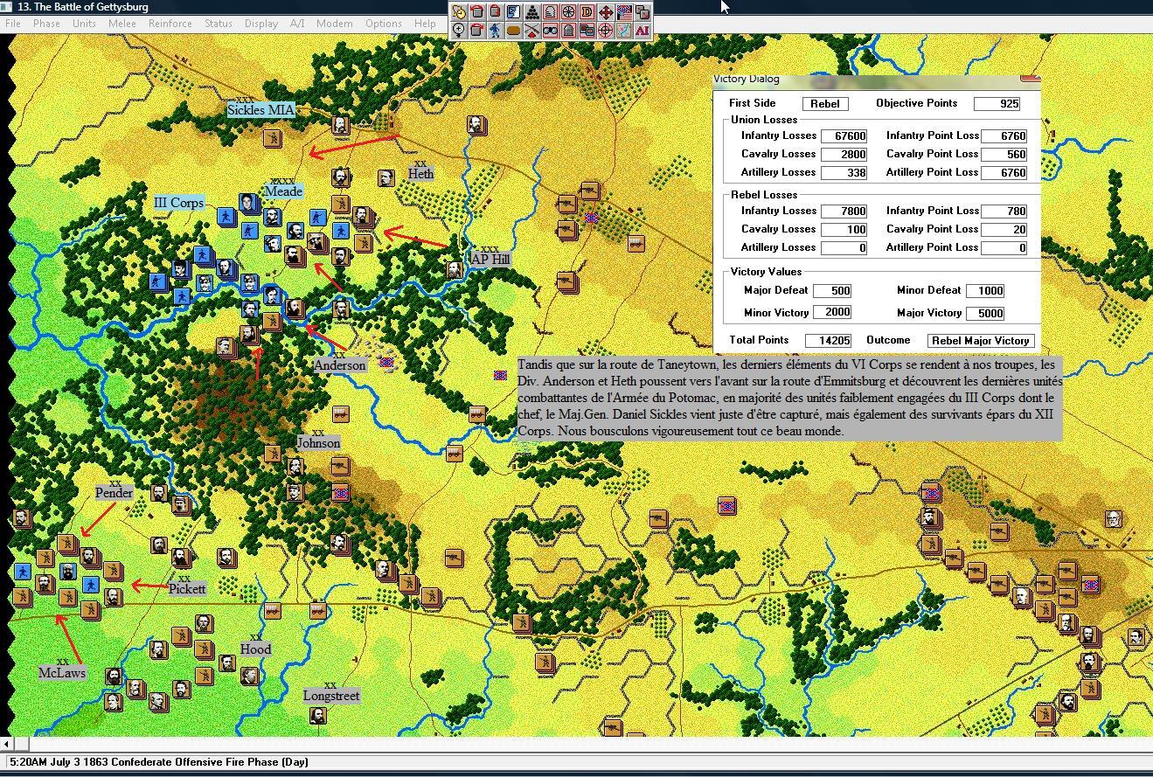Screen dimensions: 1153x777
Task: Click the Minor Victory value 2000
Action: (832, 313)
